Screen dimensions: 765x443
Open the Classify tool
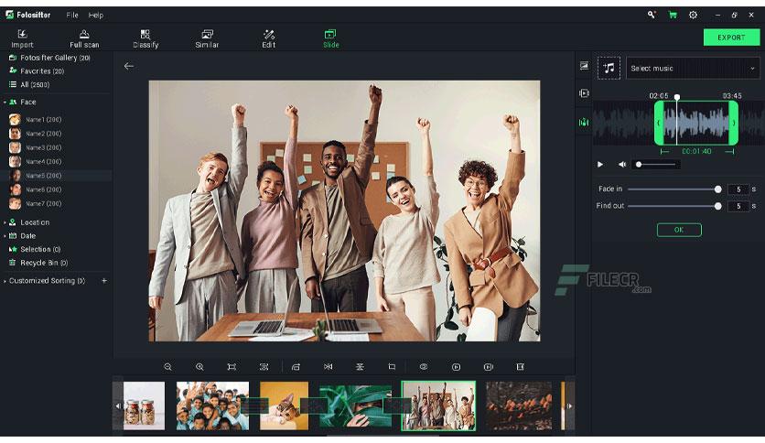tap(145, 34)
